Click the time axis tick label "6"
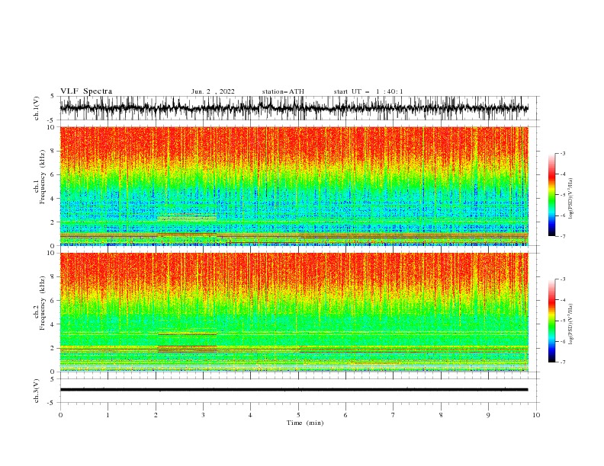 point(345,415)
